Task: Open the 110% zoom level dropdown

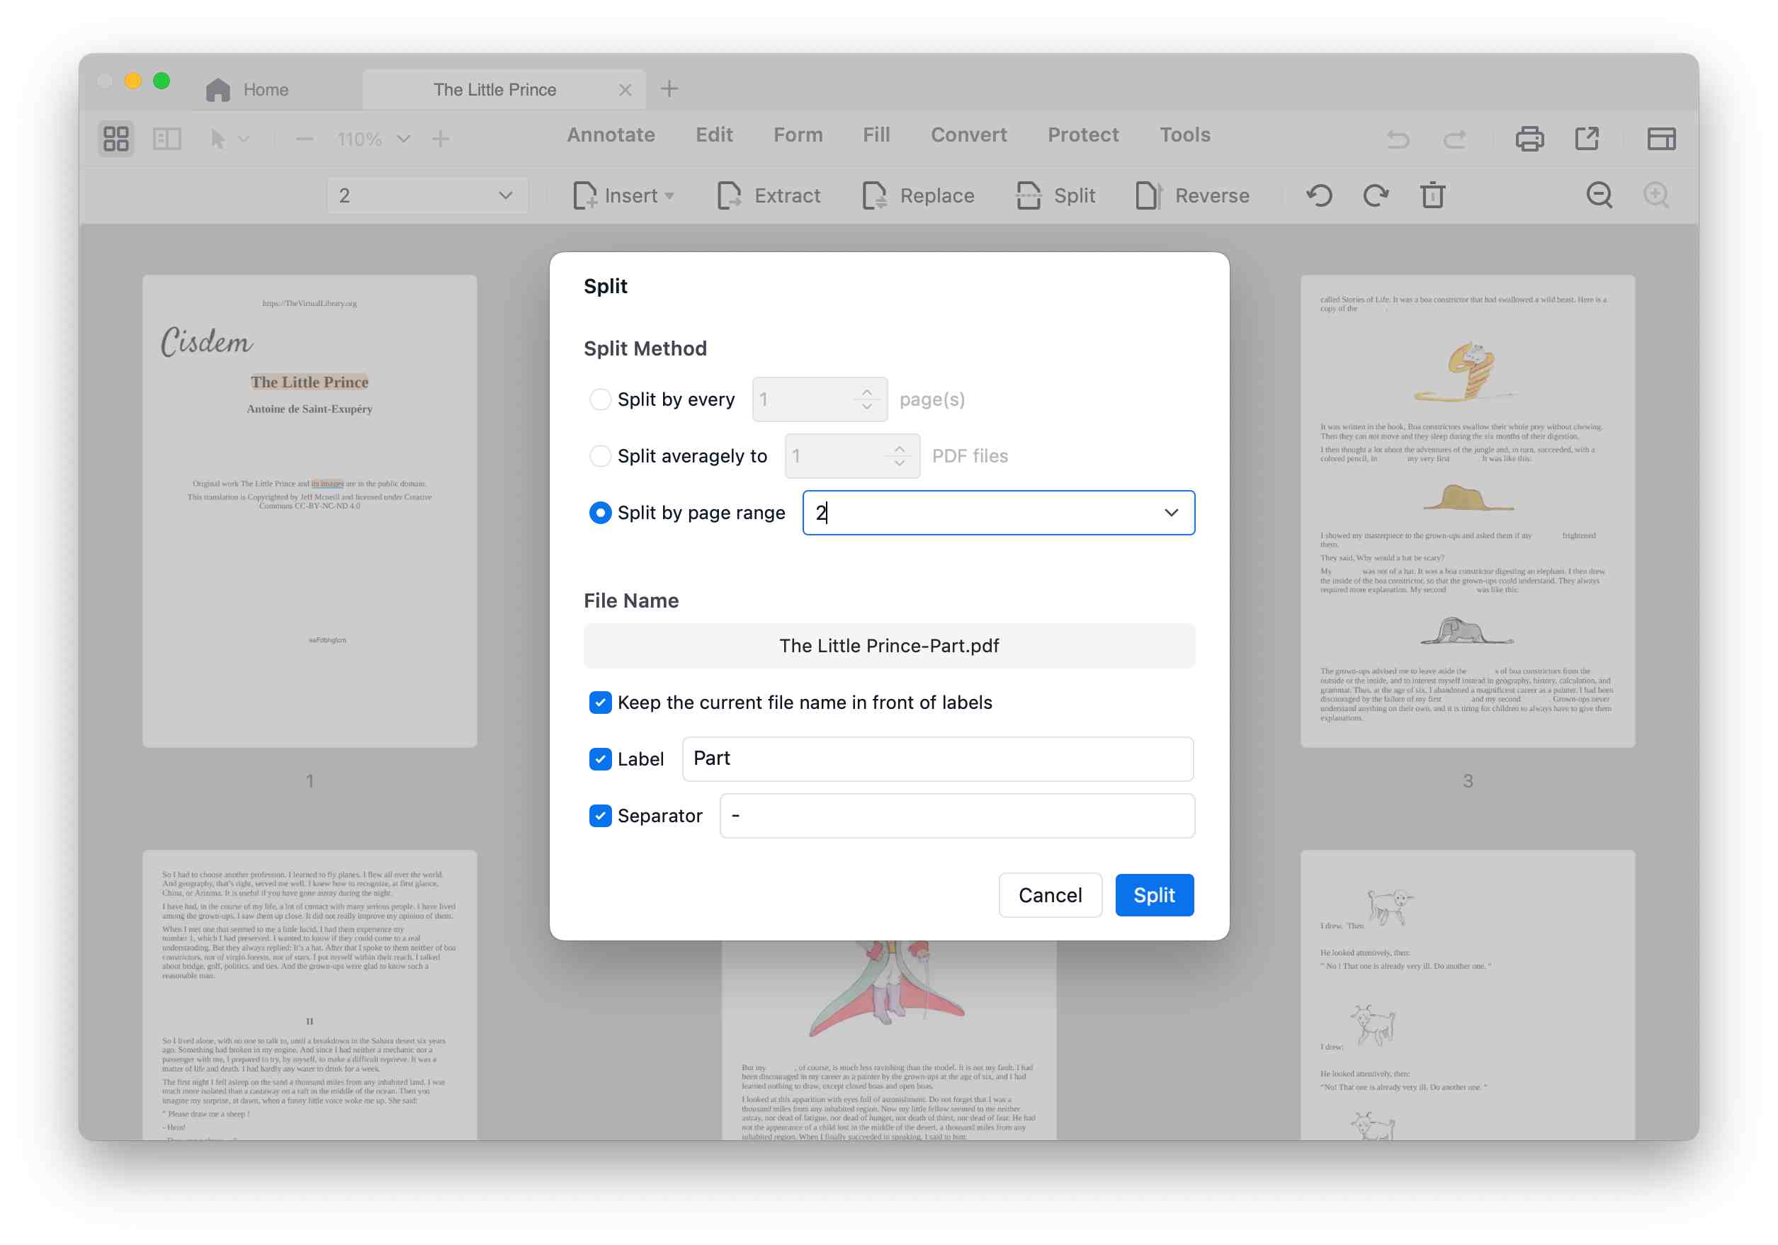Action: (x=402, y=140)
